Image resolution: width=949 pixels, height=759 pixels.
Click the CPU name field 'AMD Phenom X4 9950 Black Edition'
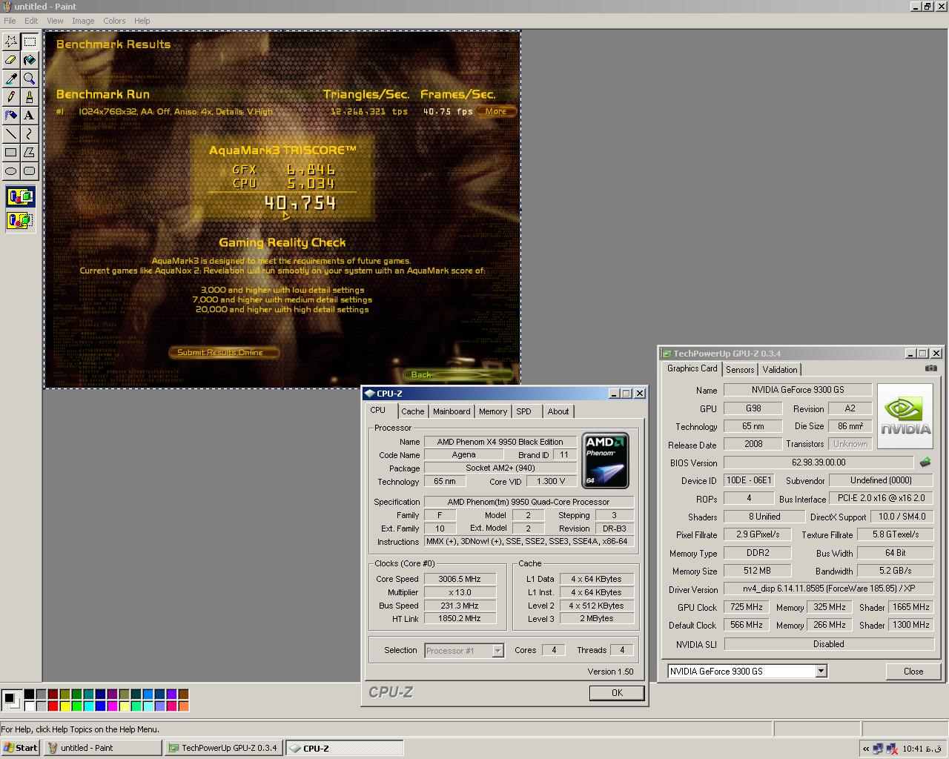[x=500, y=442]
